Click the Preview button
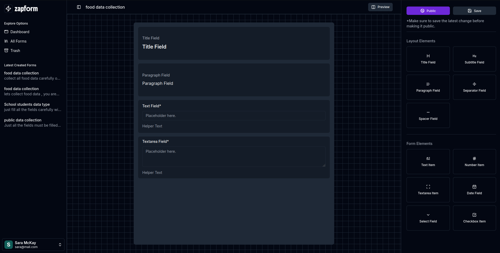The image size is (500, 253). 380,7
